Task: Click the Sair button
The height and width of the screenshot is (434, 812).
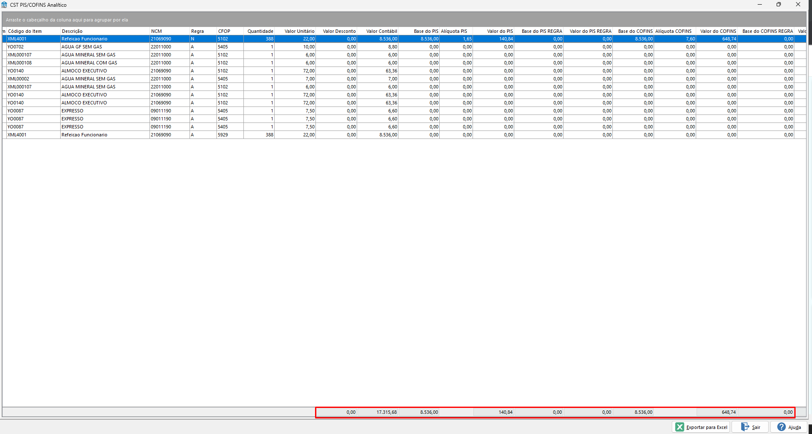Action: pos(751,427)
